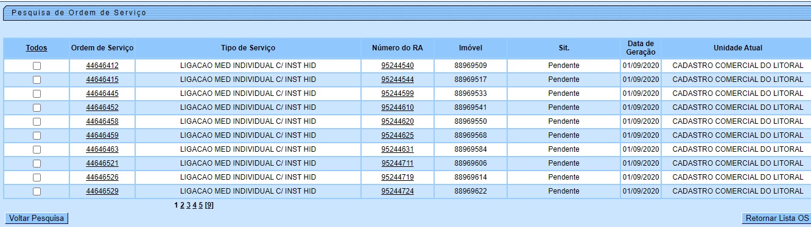Click the Ordem de Serviço column header
811x227 pixels.
(x=102, y=48)
